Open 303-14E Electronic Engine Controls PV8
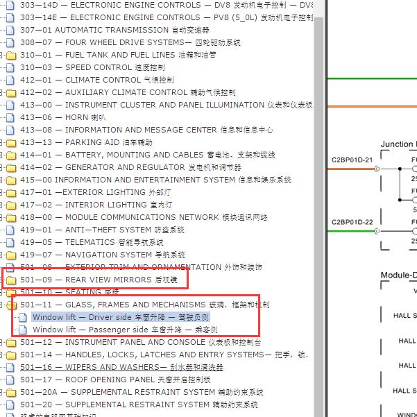 (x=167, y=17)
